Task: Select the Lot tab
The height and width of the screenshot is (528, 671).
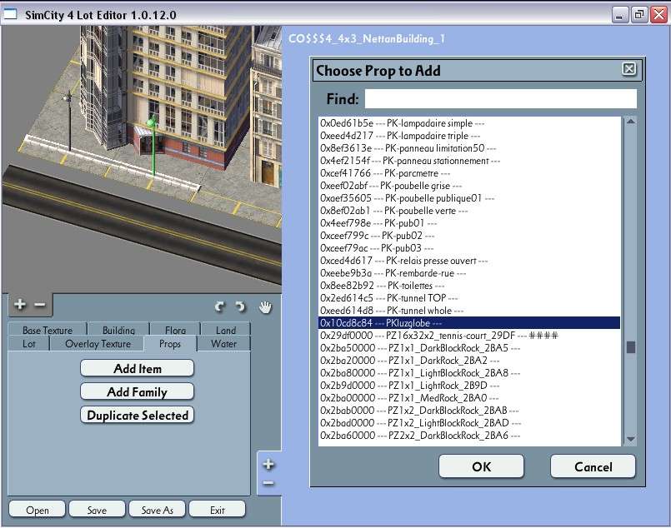Action: 29,344
